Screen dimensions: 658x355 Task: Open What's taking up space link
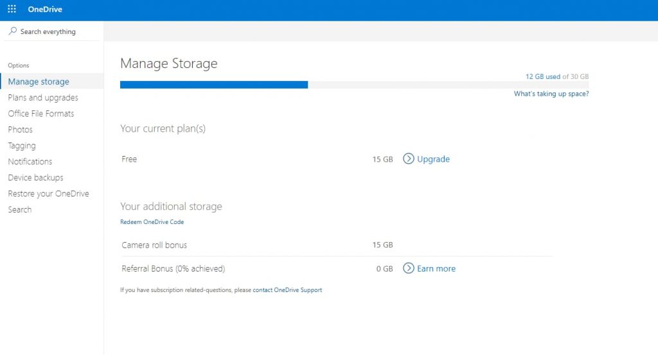click(x=551, y=94)
